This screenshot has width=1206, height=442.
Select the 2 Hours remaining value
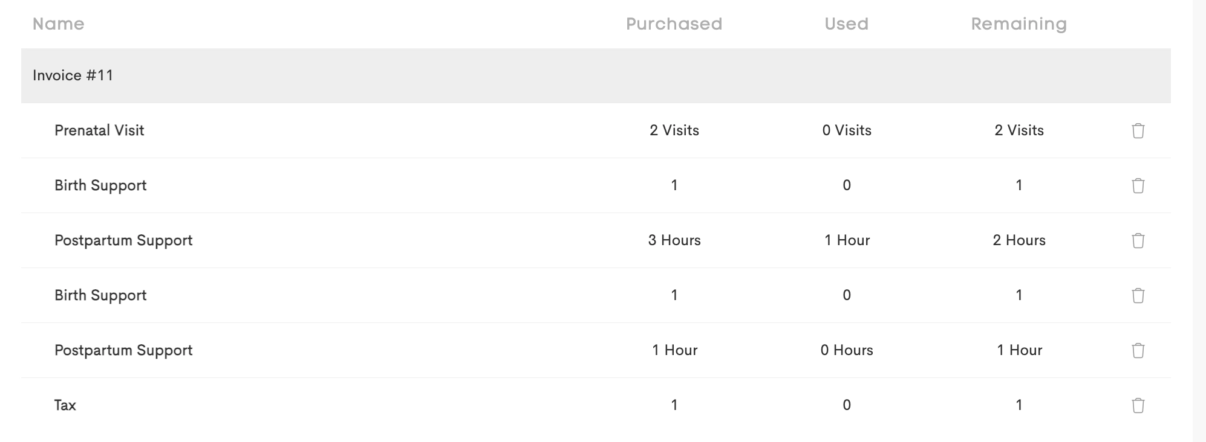pyautogui.click(x=1019, y=240)
